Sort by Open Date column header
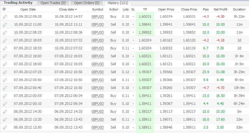This screenshot has width=249, height=133. 28,9
